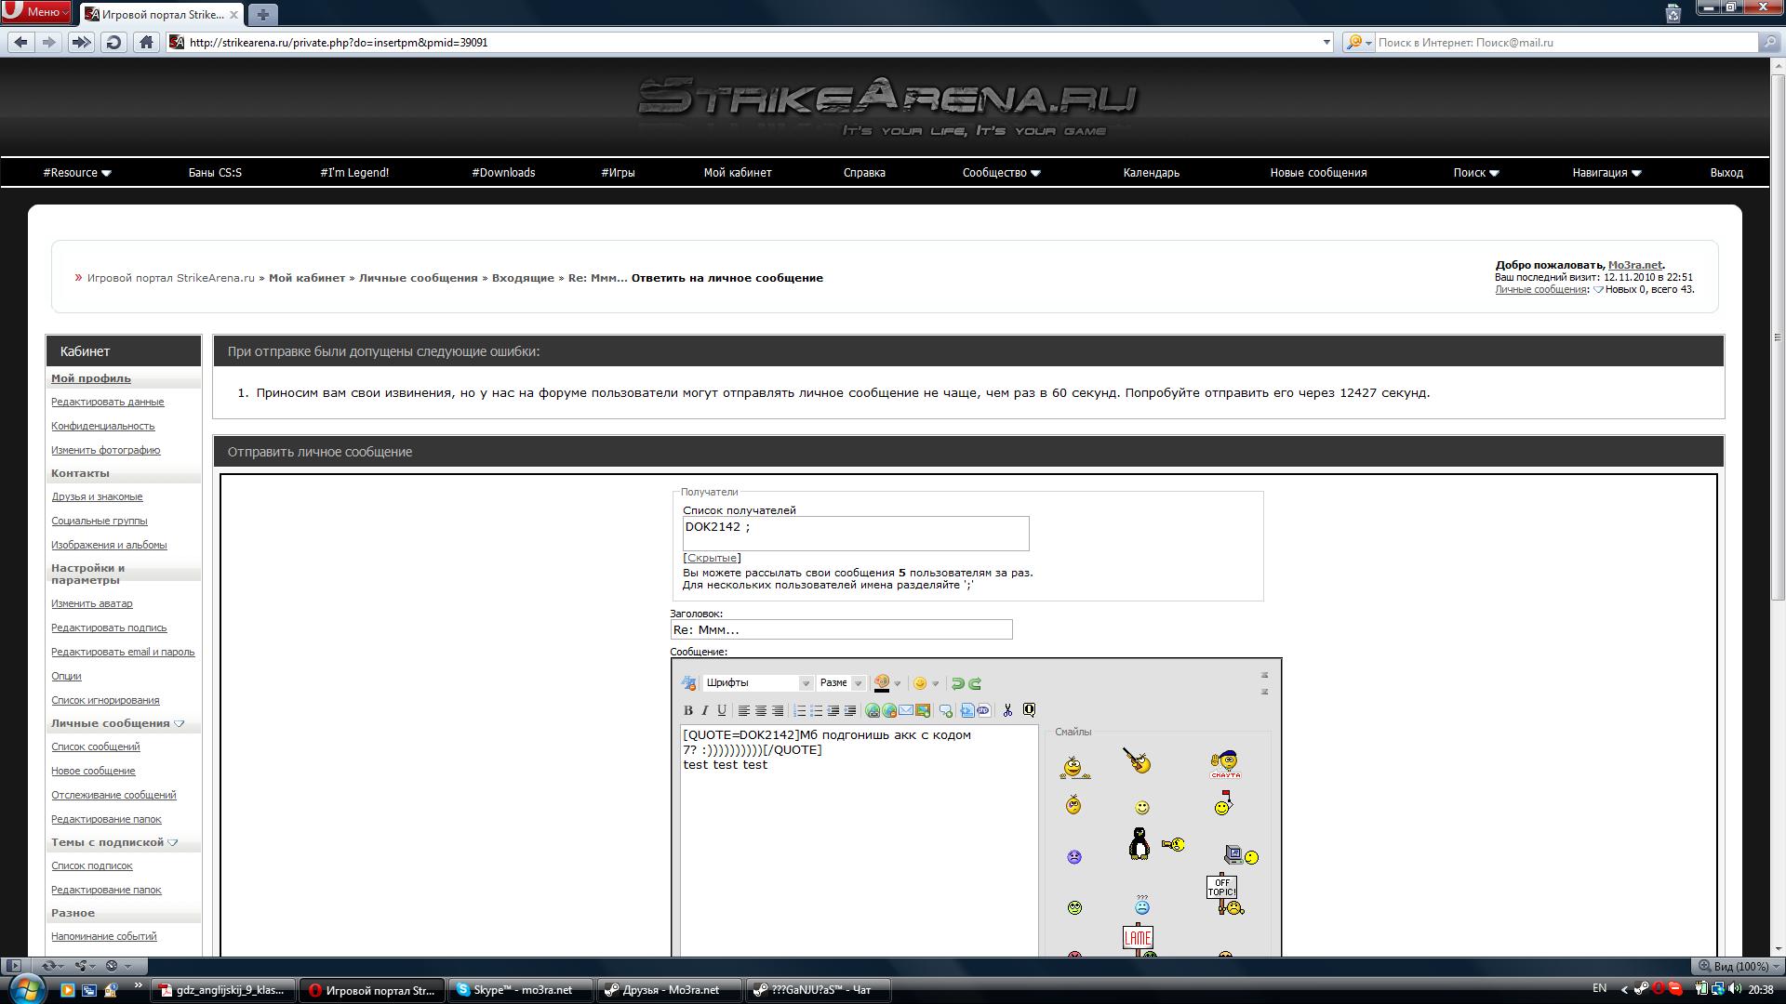This screenshot has height=1004, width=1786.
Task: Collapse Личные сообщения sidebar section
Action: (180, 723)
